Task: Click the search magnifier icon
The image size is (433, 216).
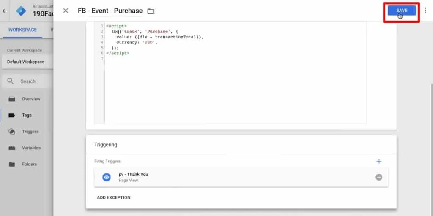Action: pos(11,81)
